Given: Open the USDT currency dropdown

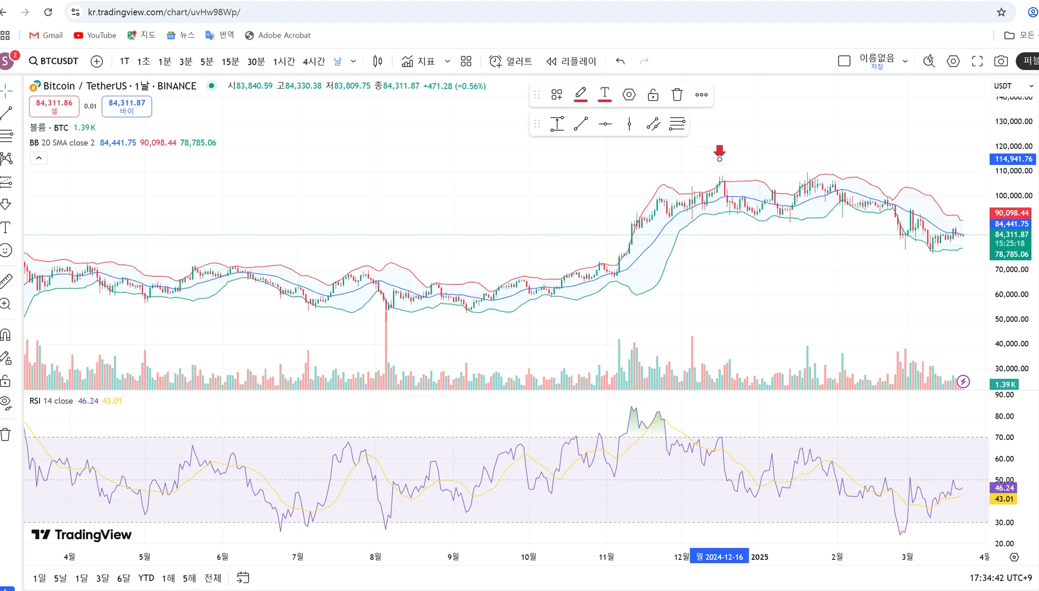Looking at the screenshot, I should click(x=1014, y=86).
